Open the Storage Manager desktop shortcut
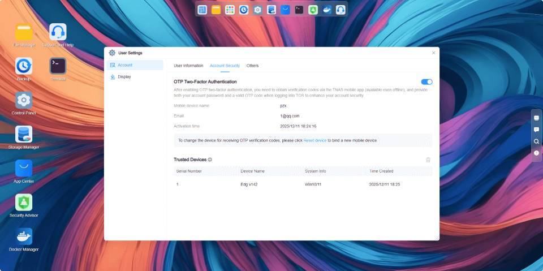 coord(24,134)
